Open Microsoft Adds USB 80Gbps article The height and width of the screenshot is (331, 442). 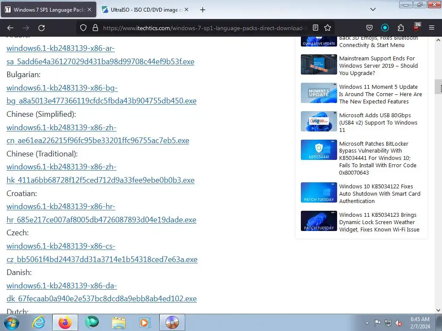(378, 122)
